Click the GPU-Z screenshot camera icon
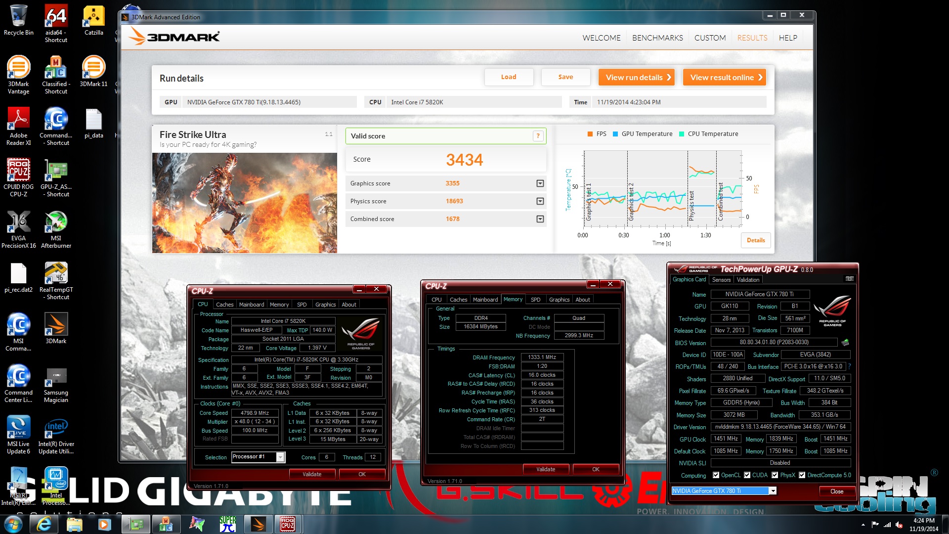Screen dimensions: 949x534 pyautogui.click(x=849, y=279)
